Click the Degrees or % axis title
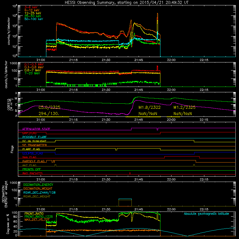Viewport: 239px width, 239px height. tap(8, 224)
